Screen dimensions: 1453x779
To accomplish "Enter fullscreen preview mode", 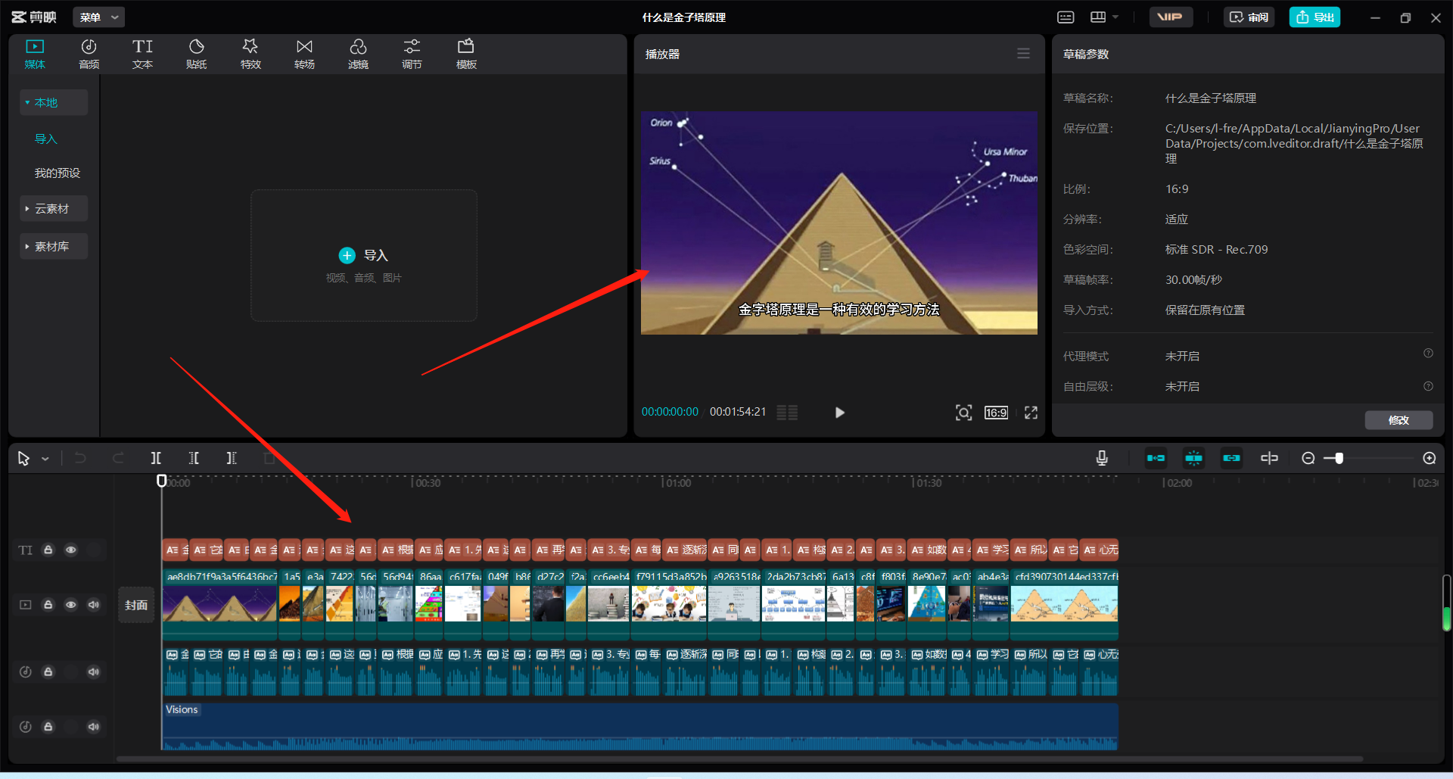I will click(x=1031, y=413).
